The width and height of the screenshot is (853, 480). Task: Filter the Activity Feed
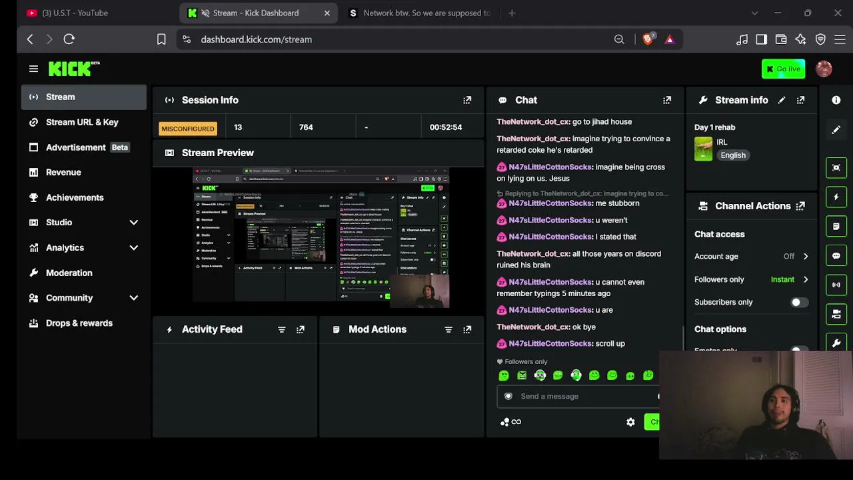tap(281, 329)
